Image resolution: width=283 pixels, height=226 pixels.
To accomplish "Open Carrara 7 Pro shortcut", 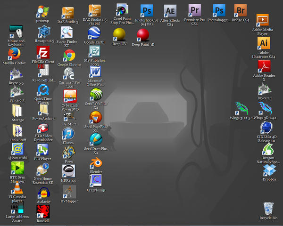I will tap(69, 74).
